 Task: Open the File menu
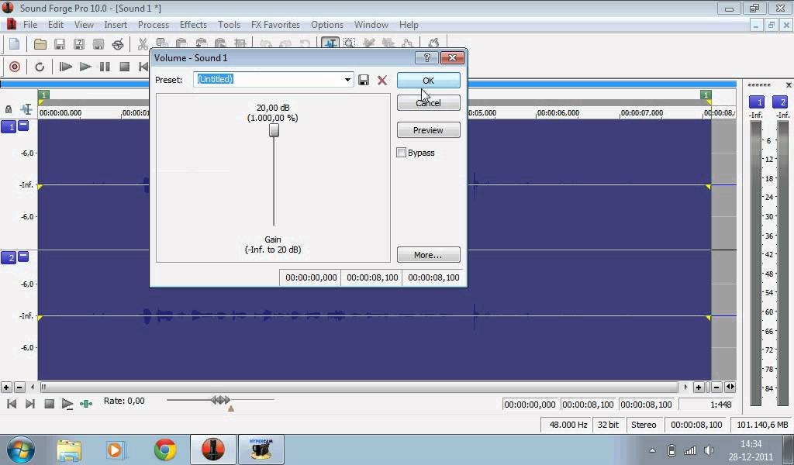pos(30,24)
